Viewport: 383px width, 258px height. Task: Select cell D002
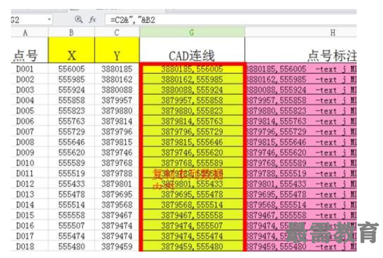(30, 79)
